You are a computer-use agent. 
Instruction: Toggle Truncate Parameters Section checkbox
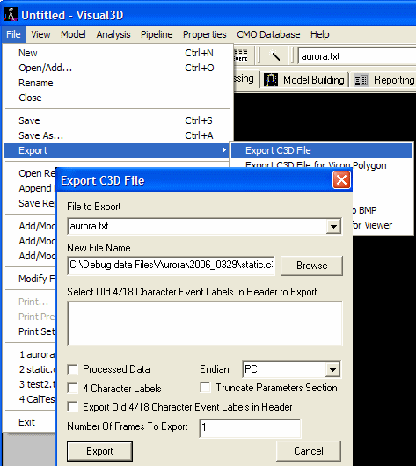click(205, 388)
